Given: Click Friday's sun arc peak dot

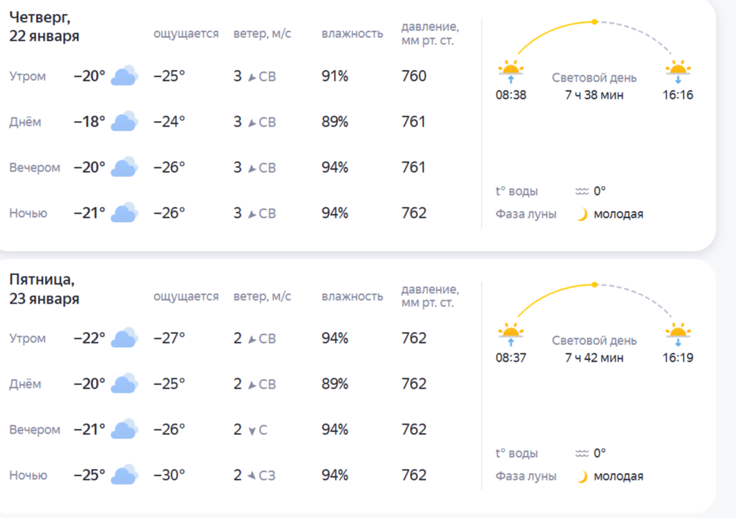Looking at the screenshot, I should [x=594, y=284].
